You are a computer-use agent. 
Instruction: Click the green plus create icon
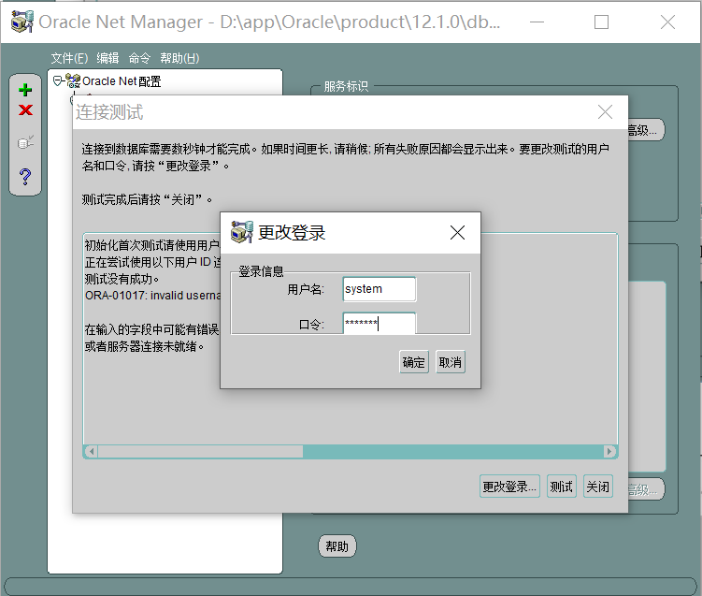pos(25,90)
